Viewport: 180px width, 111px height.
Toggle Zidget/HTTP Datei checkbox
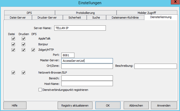(13, 50)
